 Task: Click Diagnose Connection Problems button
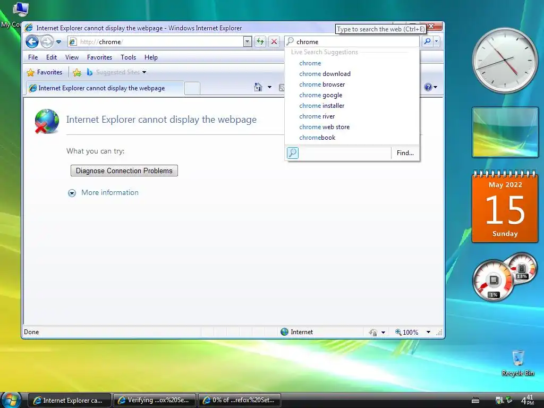[x=124, y=171]
